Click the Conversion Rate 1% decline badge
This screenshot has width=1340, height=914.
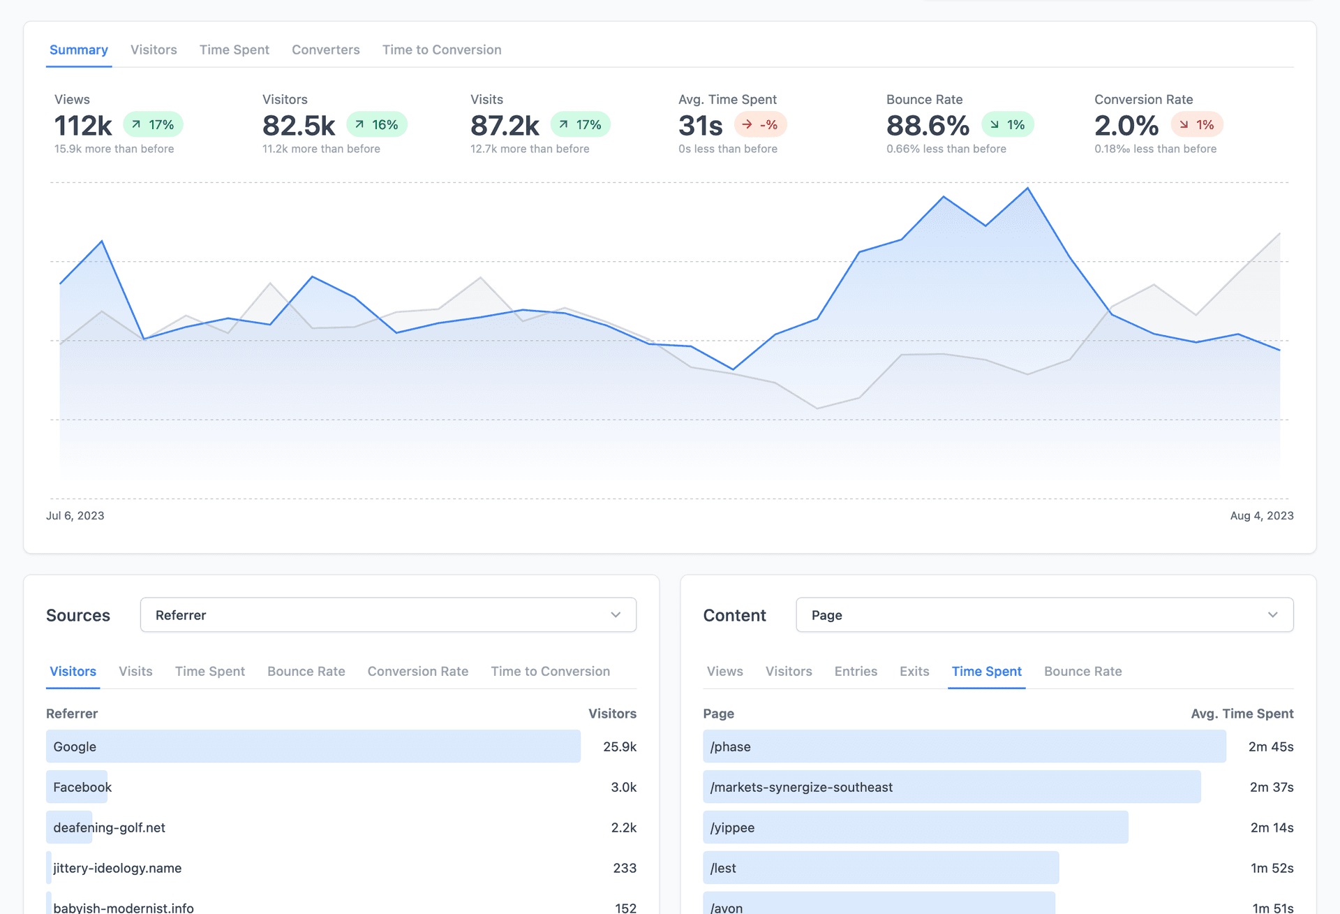(1198, 124)
